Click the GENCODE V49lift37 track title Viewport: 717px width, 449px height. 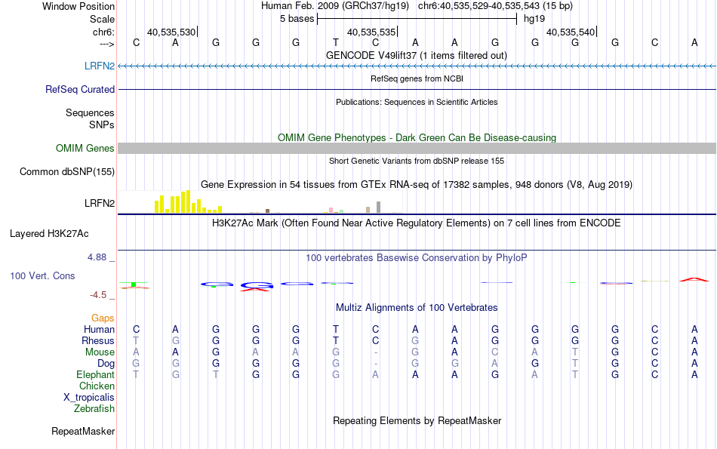[417, 55]
